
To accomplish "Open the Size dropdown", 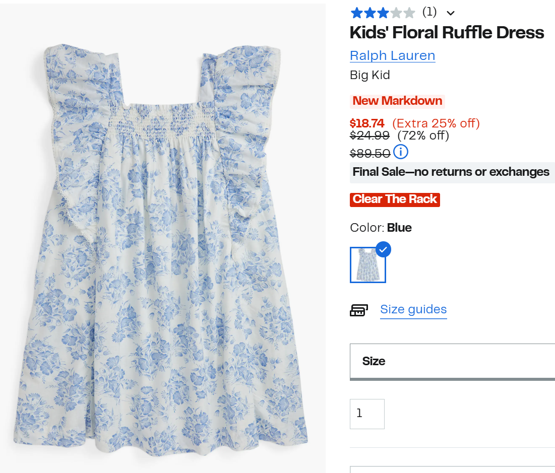I will pos(452,362).
